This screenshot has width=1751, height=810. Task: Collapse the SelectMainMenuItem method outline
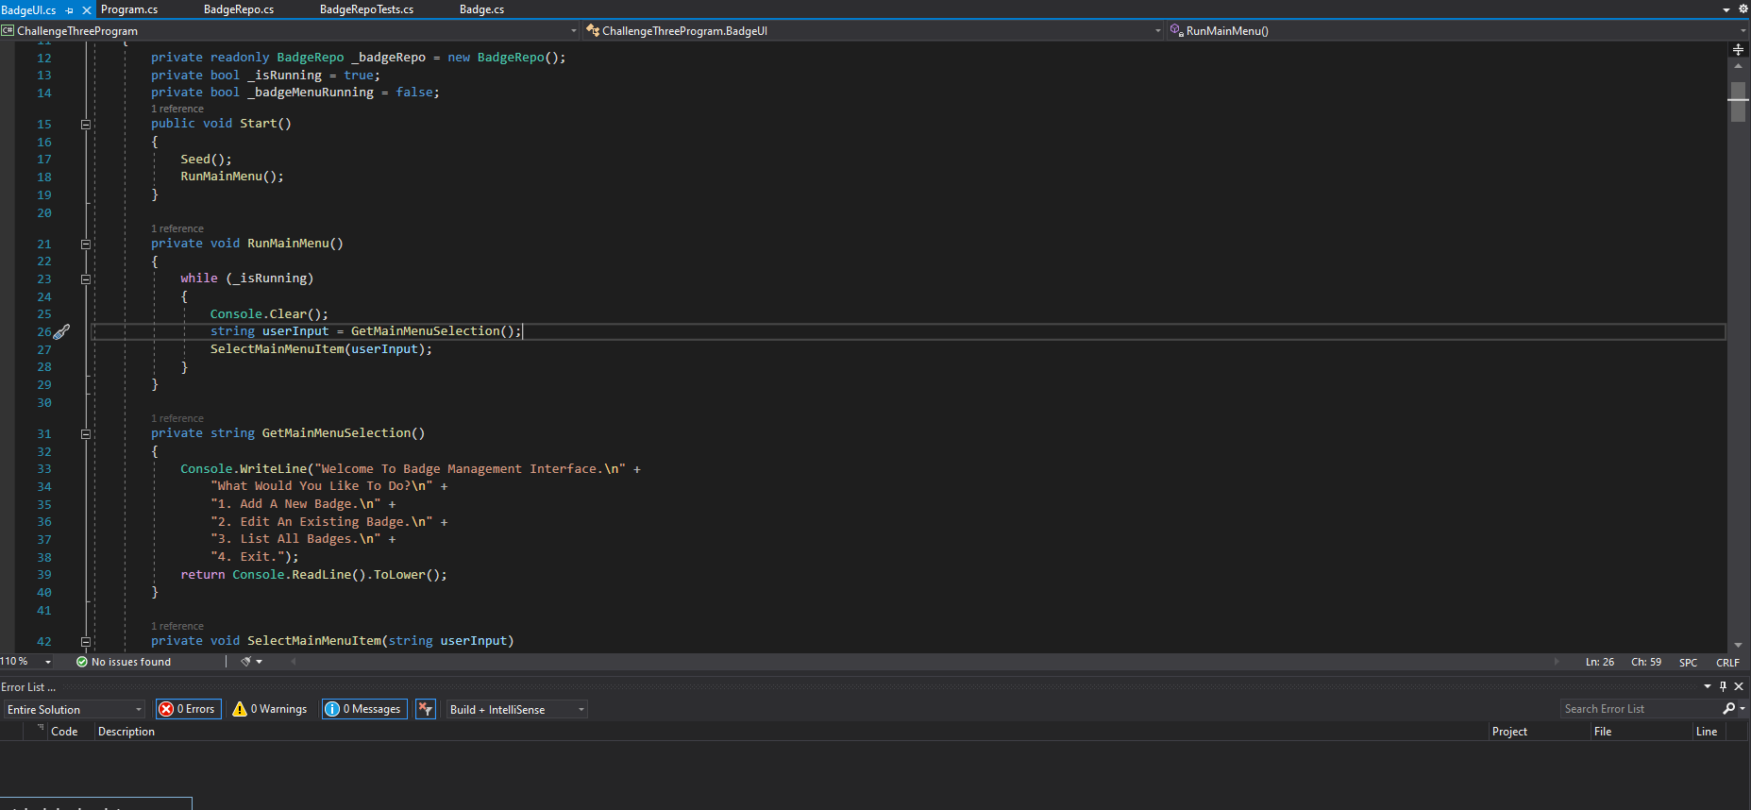coord(86,641)
